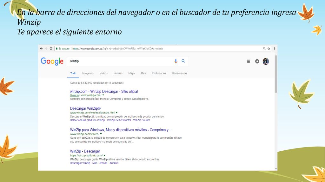Screen dimensions: 325x182
Task: Click the browser address bar URL
Action: pos(118,49)
